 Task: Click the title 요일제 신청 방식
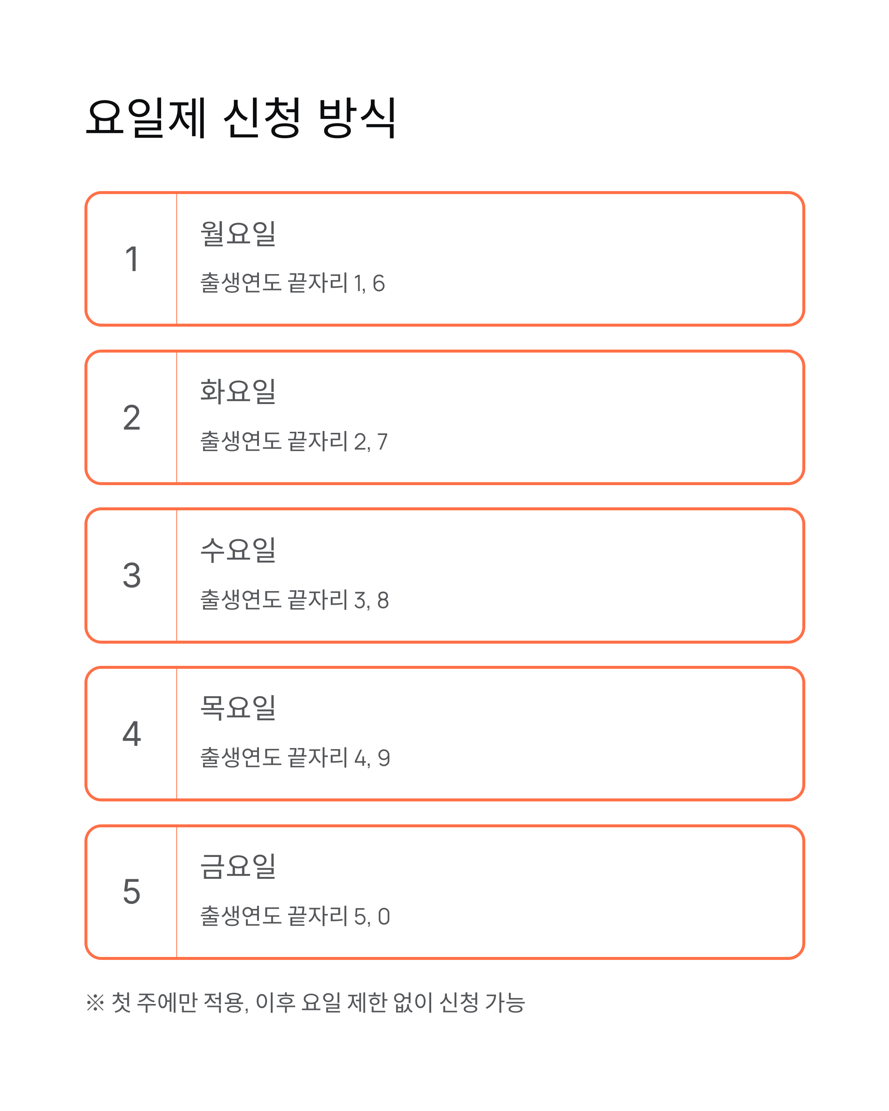(241, 118)
